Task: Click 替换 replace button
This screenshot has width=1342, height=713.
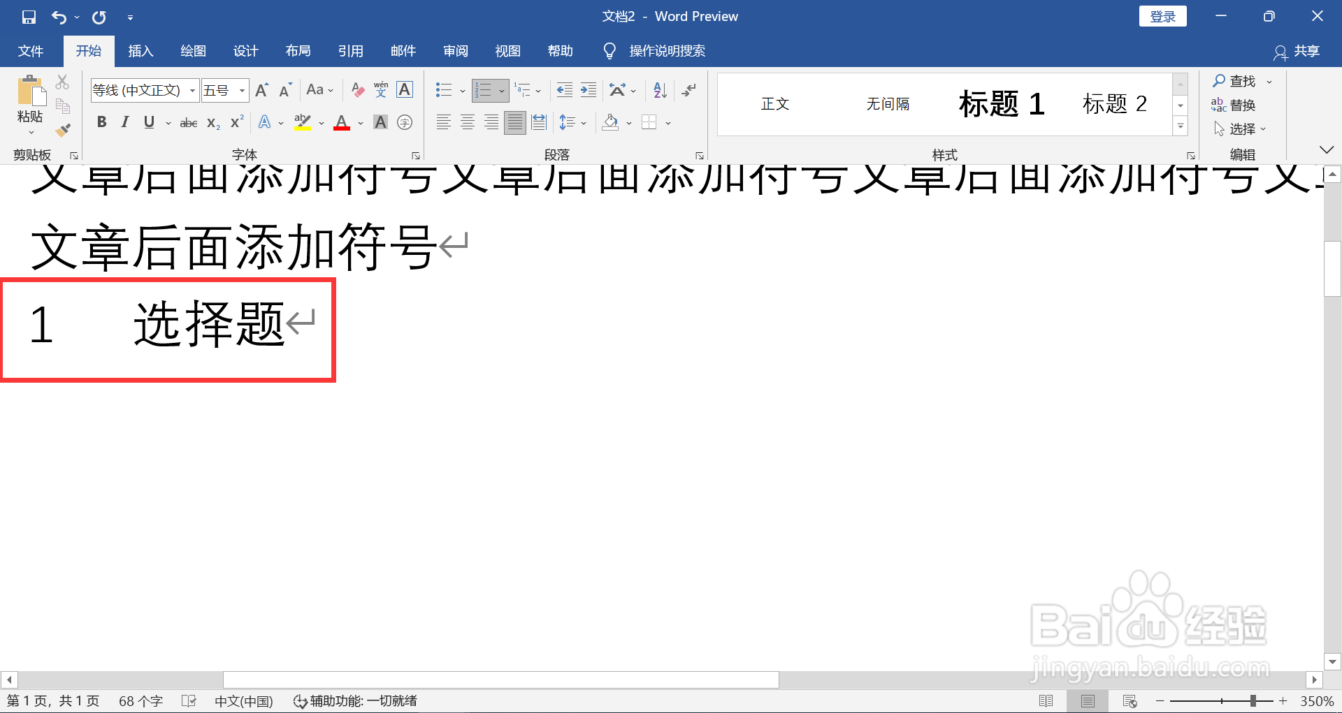Action: [1234, 105]
